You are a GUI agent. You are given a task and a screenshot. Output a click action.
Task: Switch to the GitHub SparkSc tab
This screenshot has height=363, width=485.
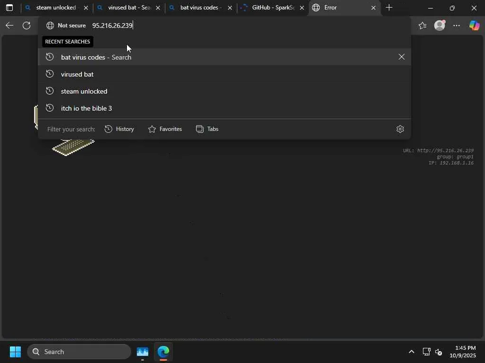(x=272, y=8)
